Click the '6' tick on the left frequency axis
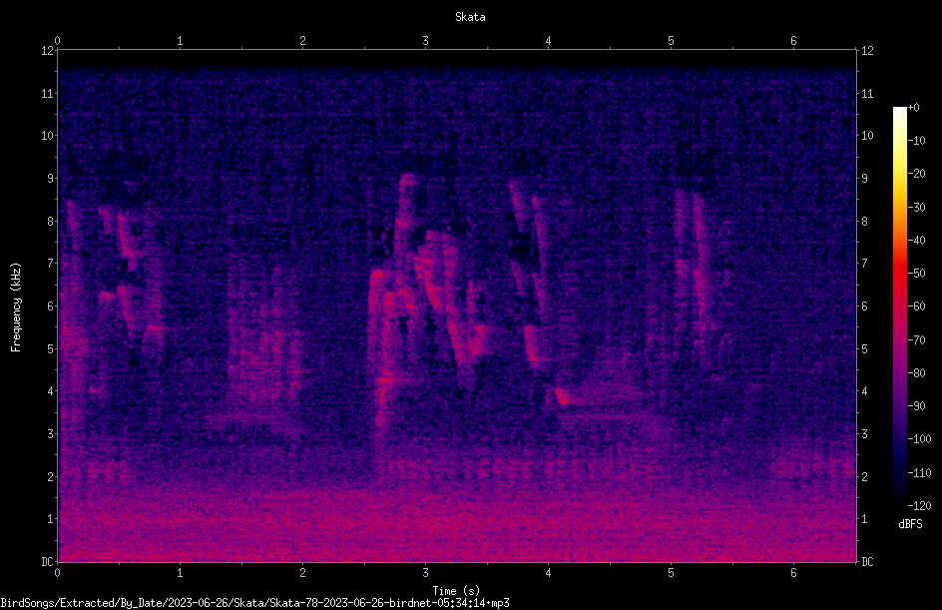The height and width of the screenshot is (610, 942). 51,306
